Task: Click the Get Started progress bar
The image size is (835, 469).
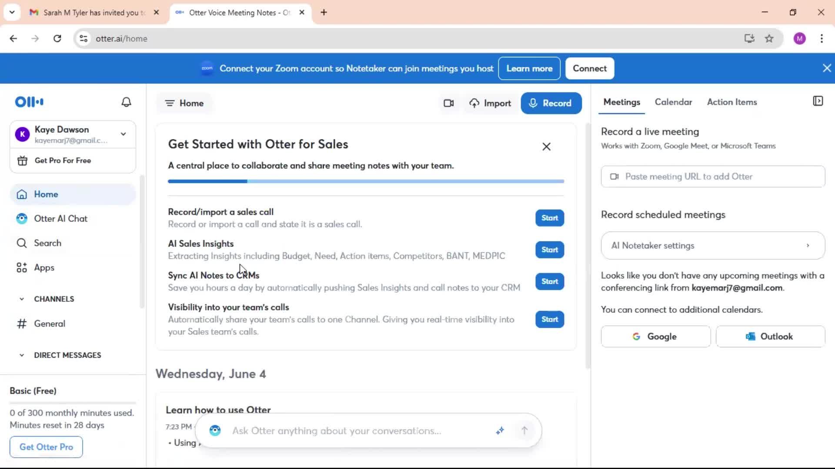Action: coord(366,182)
